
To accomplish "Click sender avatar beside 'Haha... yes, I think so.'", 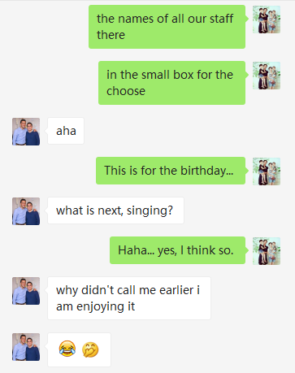I will pyautogui.click(x=267, y=251).
